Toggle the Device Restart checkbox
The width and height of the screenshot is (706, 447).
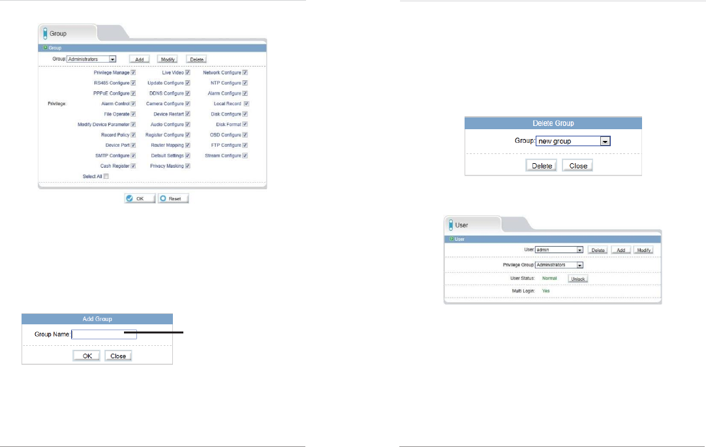(188, 114)
